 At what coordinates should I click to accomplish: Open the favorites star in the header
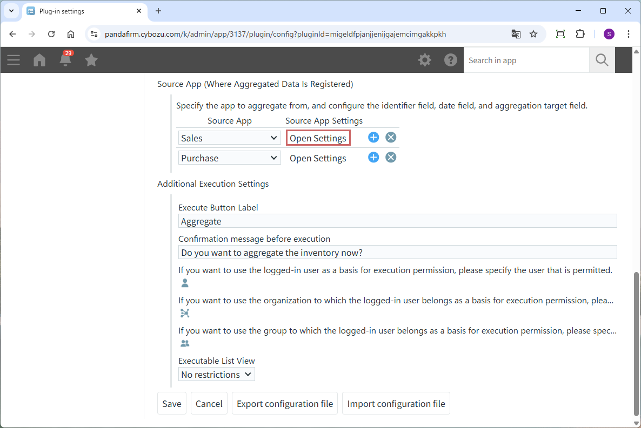pyautogui.click(x=91, y=60)
